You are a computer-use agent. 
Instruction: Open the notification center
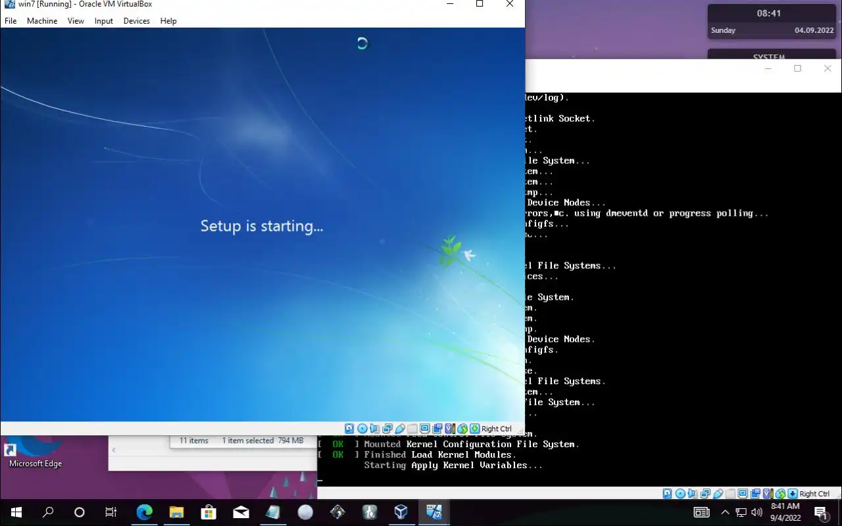(822, 513)
